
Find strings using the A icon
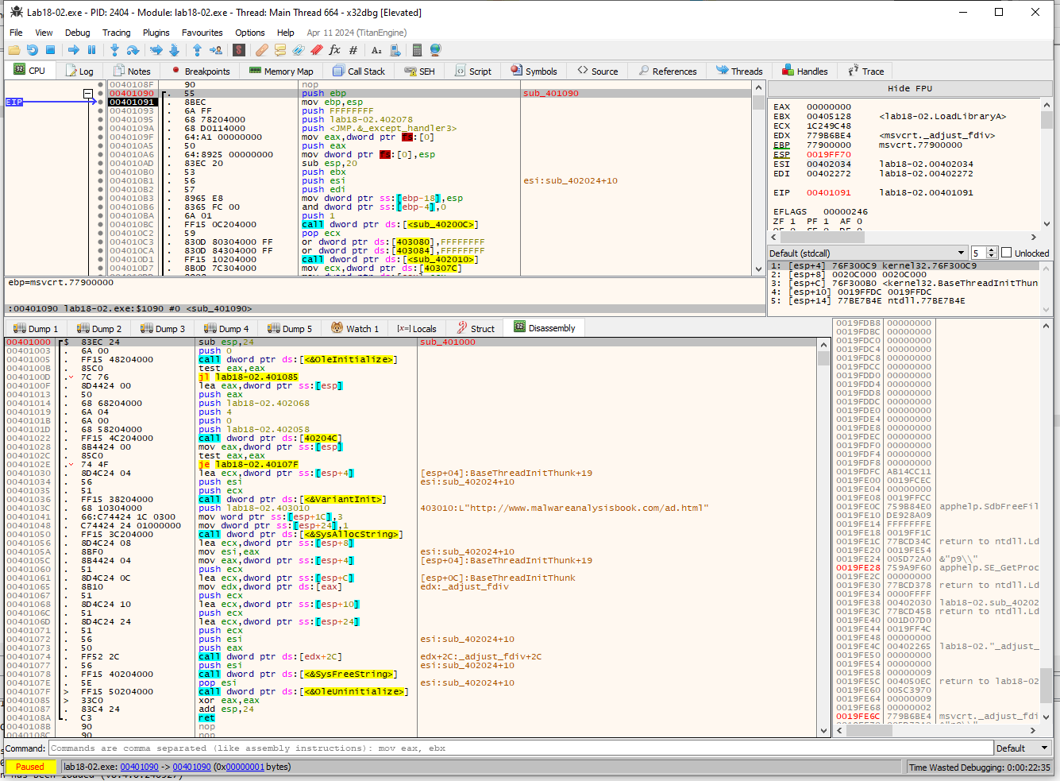click(x=376, y=50)
